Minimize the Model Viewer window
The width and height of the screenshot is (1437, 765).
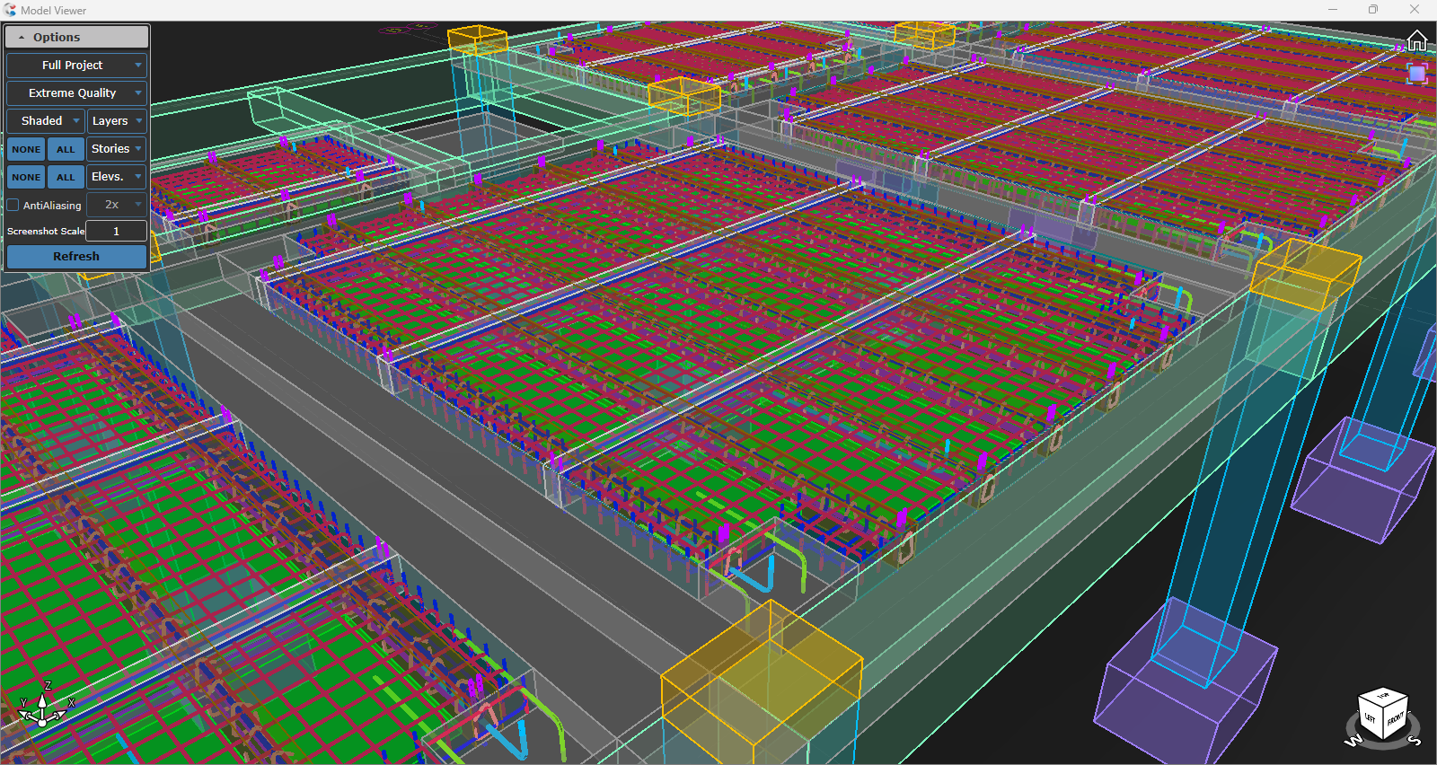(x=1333, y=10)
